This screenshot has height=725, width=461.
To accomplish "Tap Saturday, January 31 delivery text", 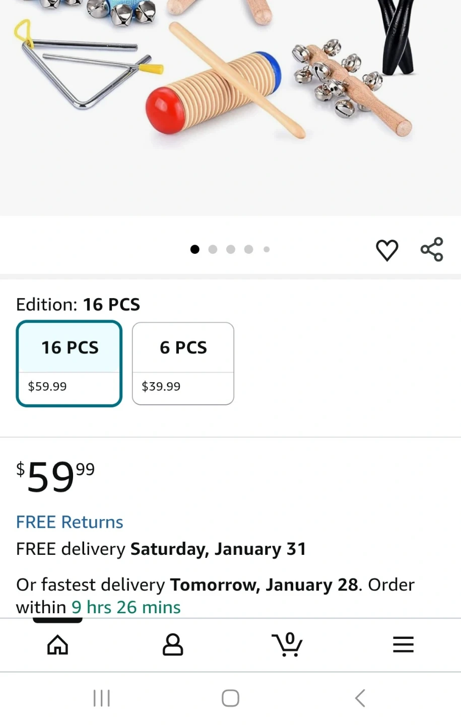I will click(x=218, y=549).
